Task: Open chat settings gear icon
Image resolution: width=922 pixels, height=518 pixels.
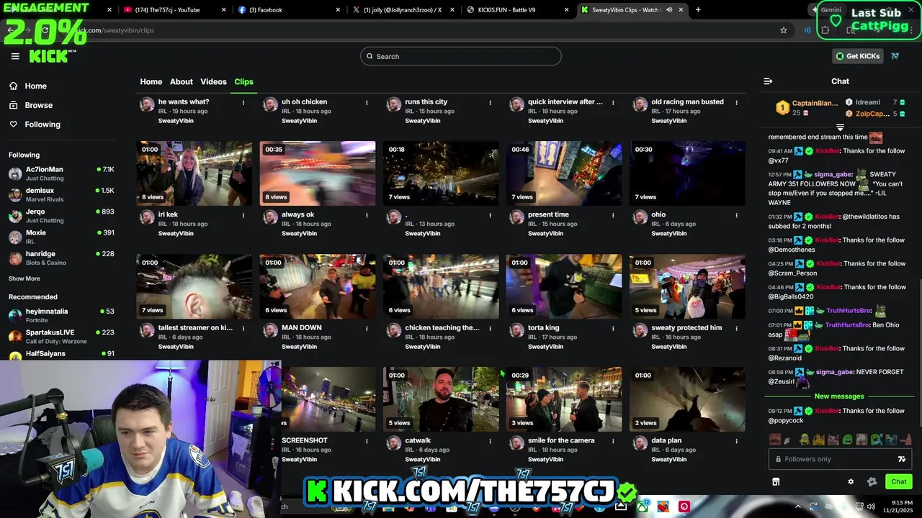Action: pos(851,482)
